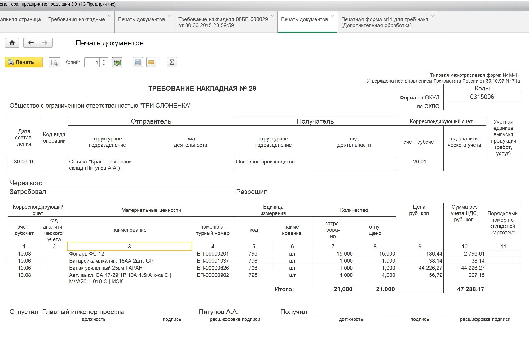Select nomenclature number БП-00001037
The image size is (529, 337).
[213, 261]
